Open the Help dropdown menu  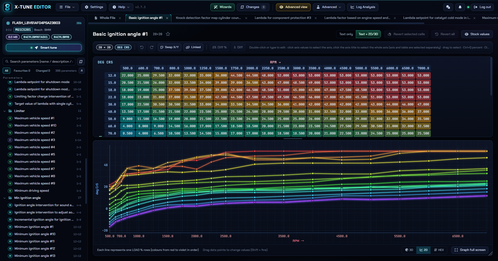tap(121, 7)
